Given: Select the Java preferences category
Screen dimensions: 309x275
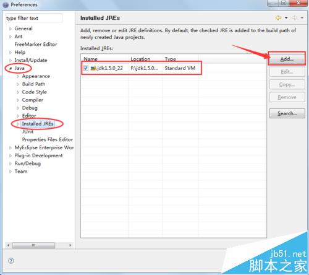Looking at the screenshot, I should pos(19,68).
